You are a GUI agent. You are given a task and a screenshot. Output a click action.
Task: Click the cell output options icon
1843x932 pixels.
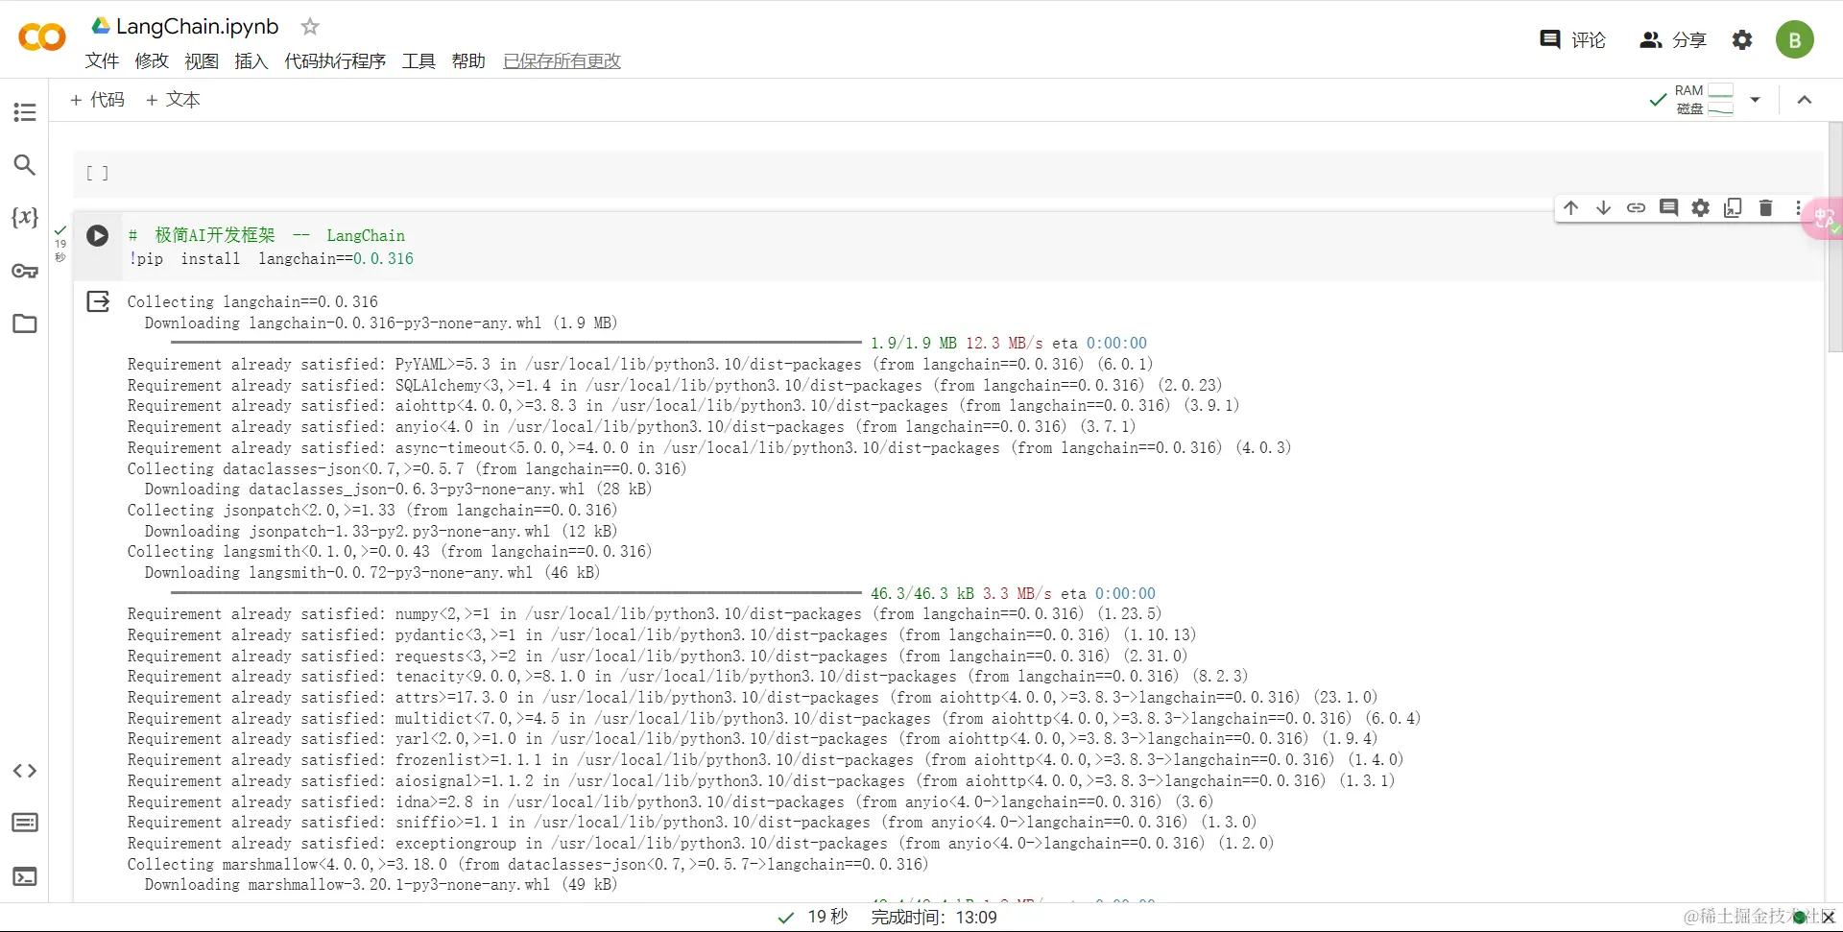(x=98, y=302)
